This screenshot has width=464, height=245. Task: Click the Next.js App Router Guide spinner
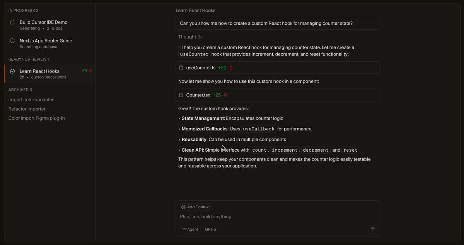(12, 41)
